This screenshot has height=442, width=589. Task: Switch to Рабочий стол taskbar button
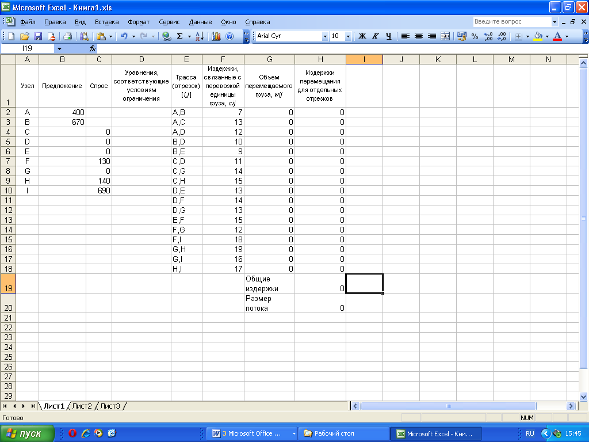point(342,433)
